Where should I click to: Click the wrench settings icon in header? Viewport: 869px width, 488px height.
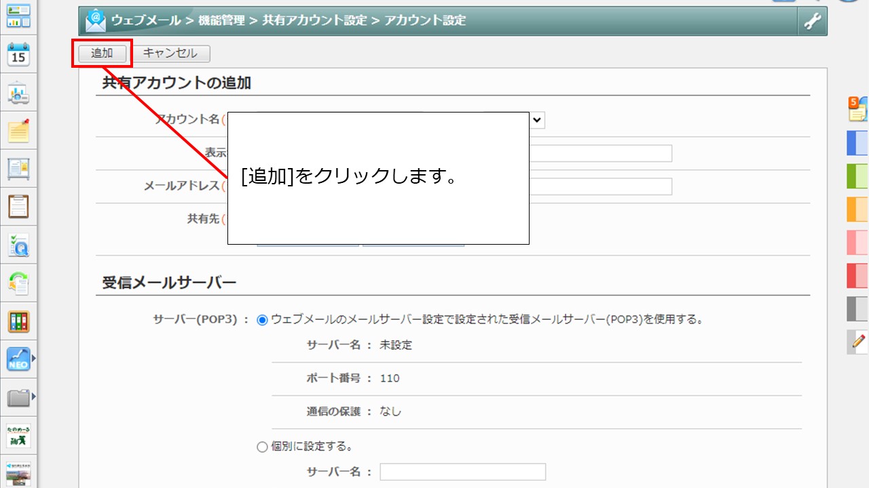[812, 22]
